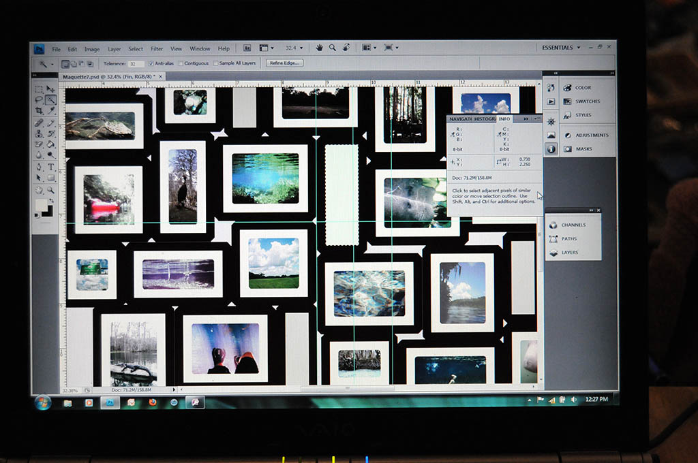Click the Hand tool in the application bar
The height and width of the screenshot is (463, 698).
[x=319, y=48]
